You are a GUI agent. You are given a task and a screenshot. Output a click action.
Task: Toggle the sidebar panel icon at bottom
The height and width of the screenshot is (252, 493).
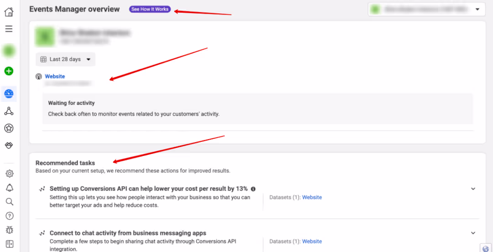(x=10, y=244)
